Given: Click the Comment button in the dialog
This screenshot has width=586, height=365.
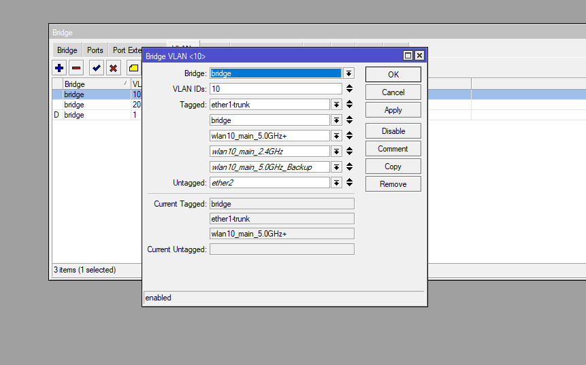Looking at the screenshot, I should [x=393, y=149].
